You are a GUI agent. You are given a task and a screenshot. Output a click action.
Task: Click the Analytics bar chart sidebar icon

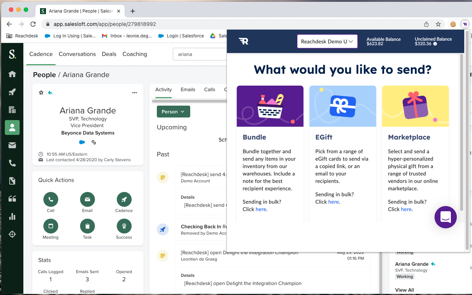click(12, 216)
